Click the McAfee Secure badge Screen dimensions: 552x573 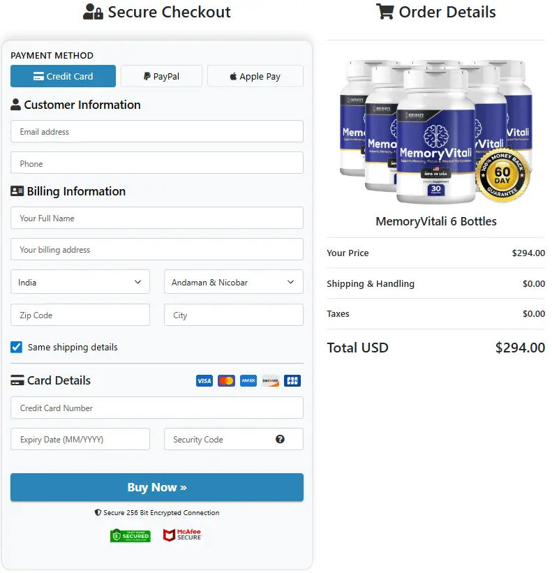pos(183,535)
